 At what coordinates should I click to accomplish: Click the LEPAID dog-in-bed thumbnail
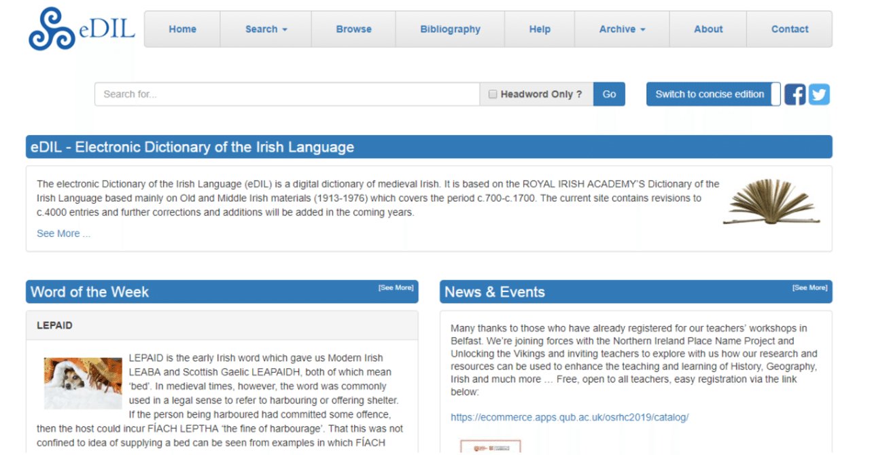coord(83,384)
